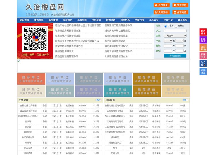Open 长板坡 sale listing

[28, 143]
